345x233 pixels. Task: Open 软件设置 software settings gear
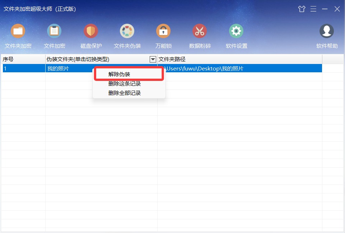(236, 36)
